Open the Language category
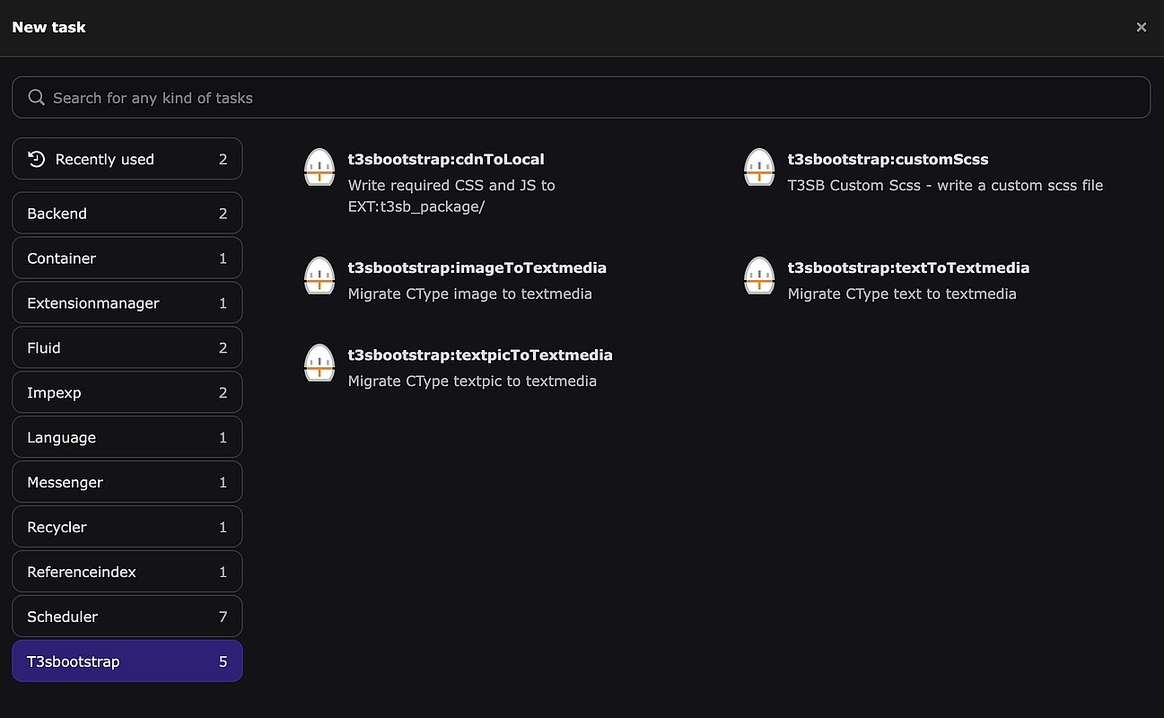 127,438
